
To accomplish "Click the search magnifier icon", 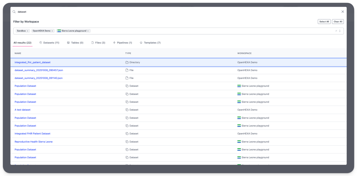I will point(14,12).
